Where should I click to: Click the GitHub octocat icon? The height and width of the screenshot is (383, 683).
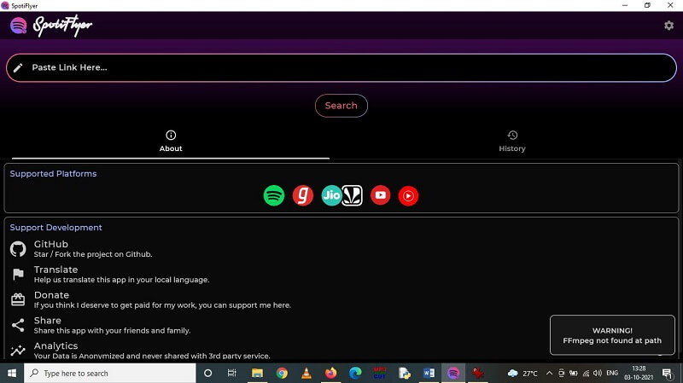pos(18,249)
